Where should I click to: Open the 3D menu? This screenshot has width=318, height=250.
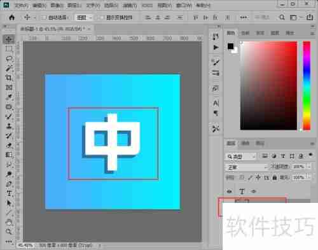147,5
